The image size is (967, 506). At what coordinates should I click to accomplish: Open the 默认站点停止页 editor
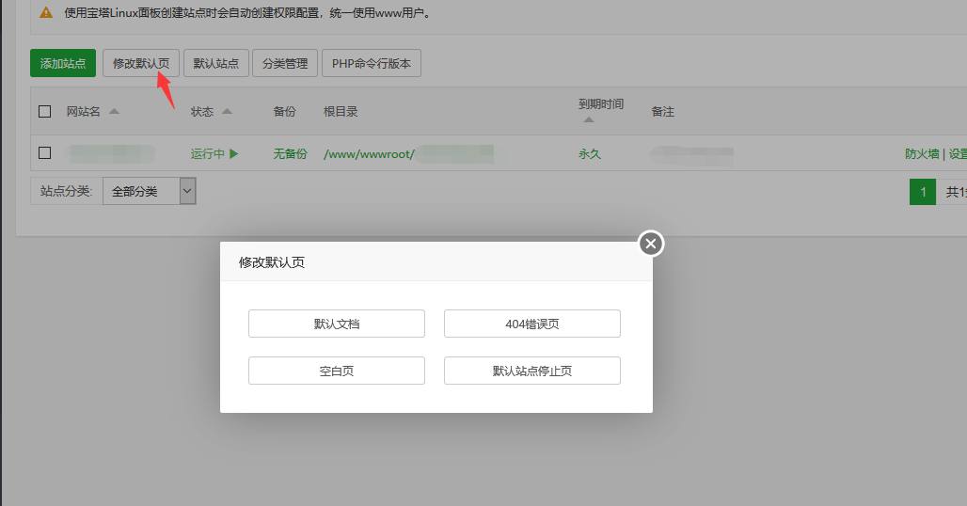(x=532, y=371)
